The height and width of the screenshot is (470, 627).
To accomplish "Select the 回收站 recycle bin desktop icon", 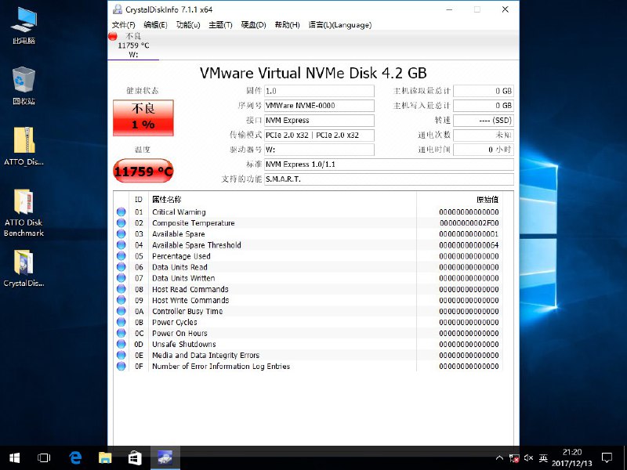I will click(24, 86).
